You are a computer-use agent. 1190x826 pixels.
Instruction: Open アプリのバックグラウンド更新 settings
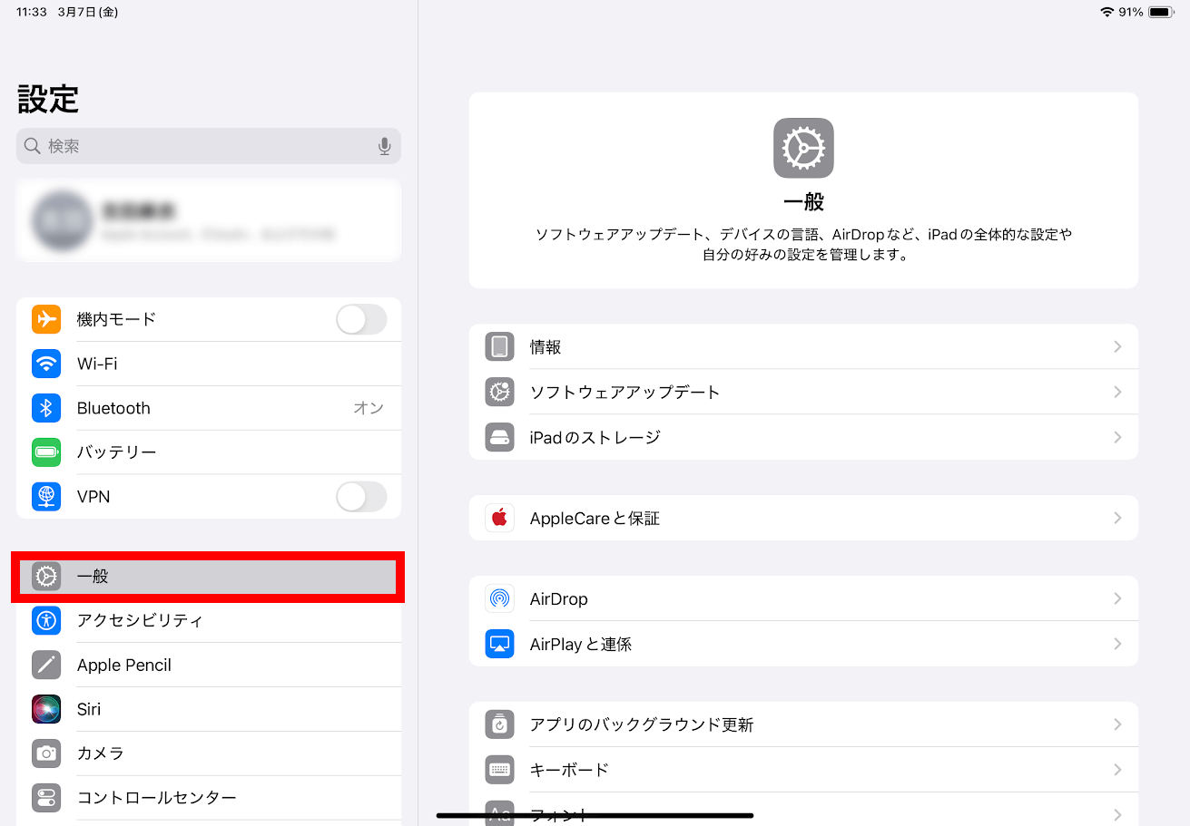(642, 724)
